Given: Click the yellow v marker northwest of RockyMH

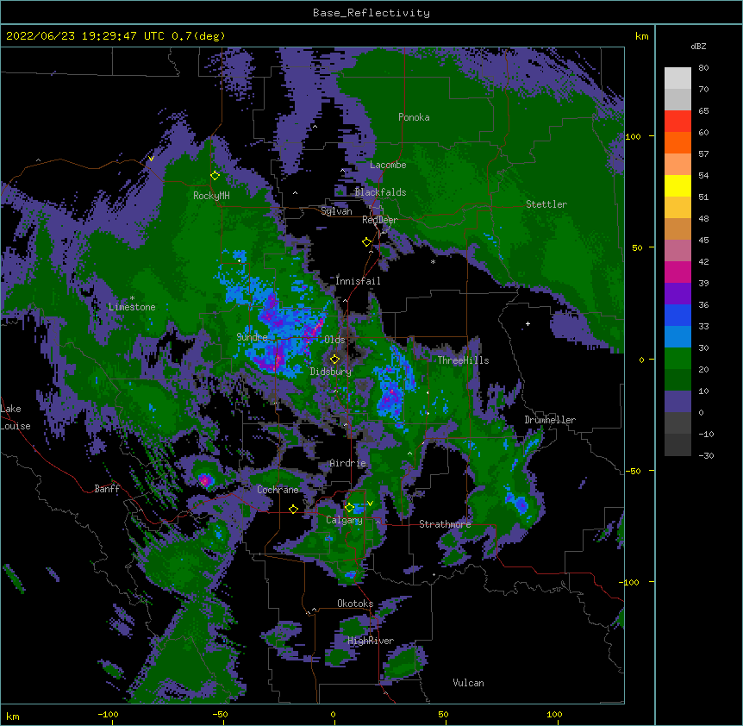Looking at the screenshot, I should point(151,159).
